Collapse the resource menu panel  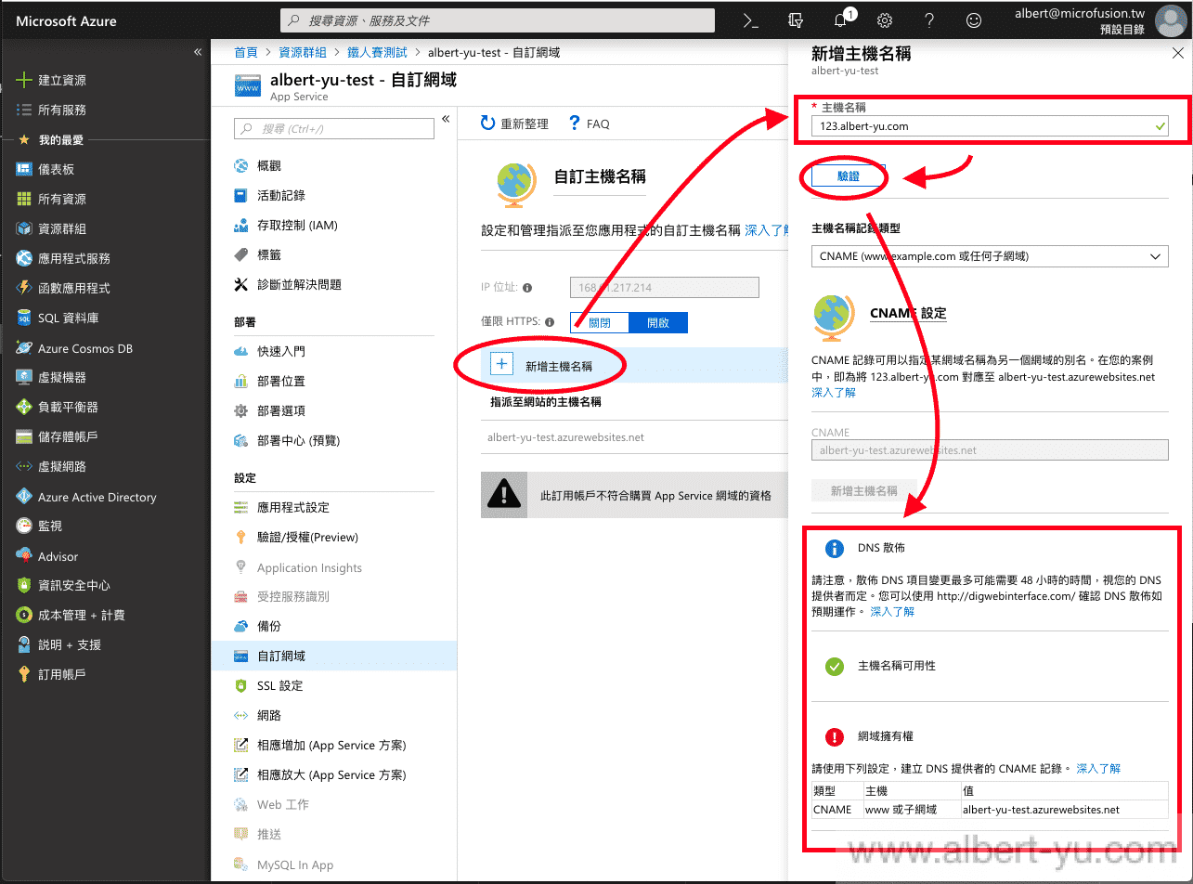tap(446, 119)
